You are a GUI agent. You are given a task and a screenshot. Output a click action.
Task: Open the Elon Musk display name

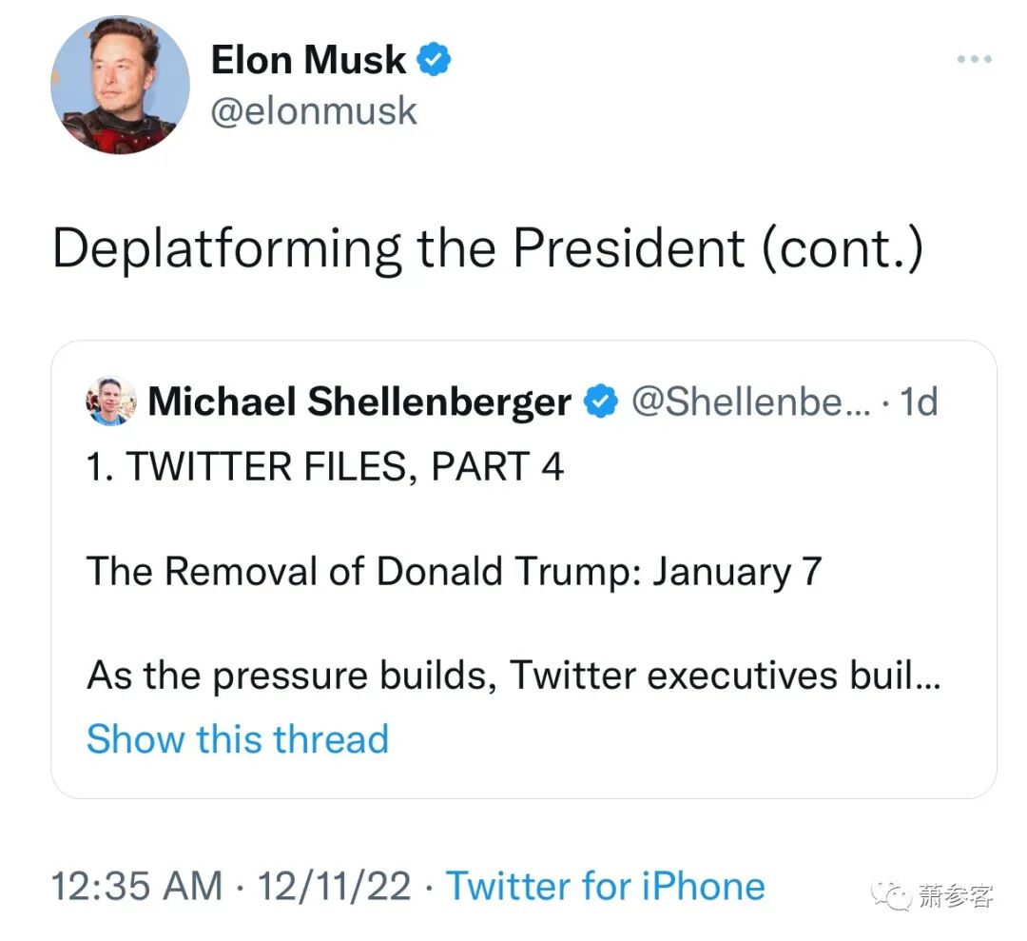point(308,61)
